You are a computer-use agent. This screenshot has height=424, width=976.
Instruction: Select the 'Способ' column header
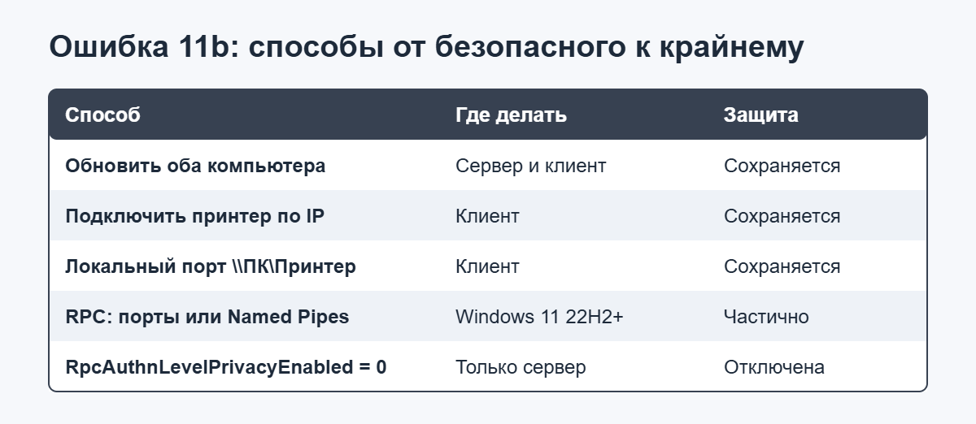(102, 115)
